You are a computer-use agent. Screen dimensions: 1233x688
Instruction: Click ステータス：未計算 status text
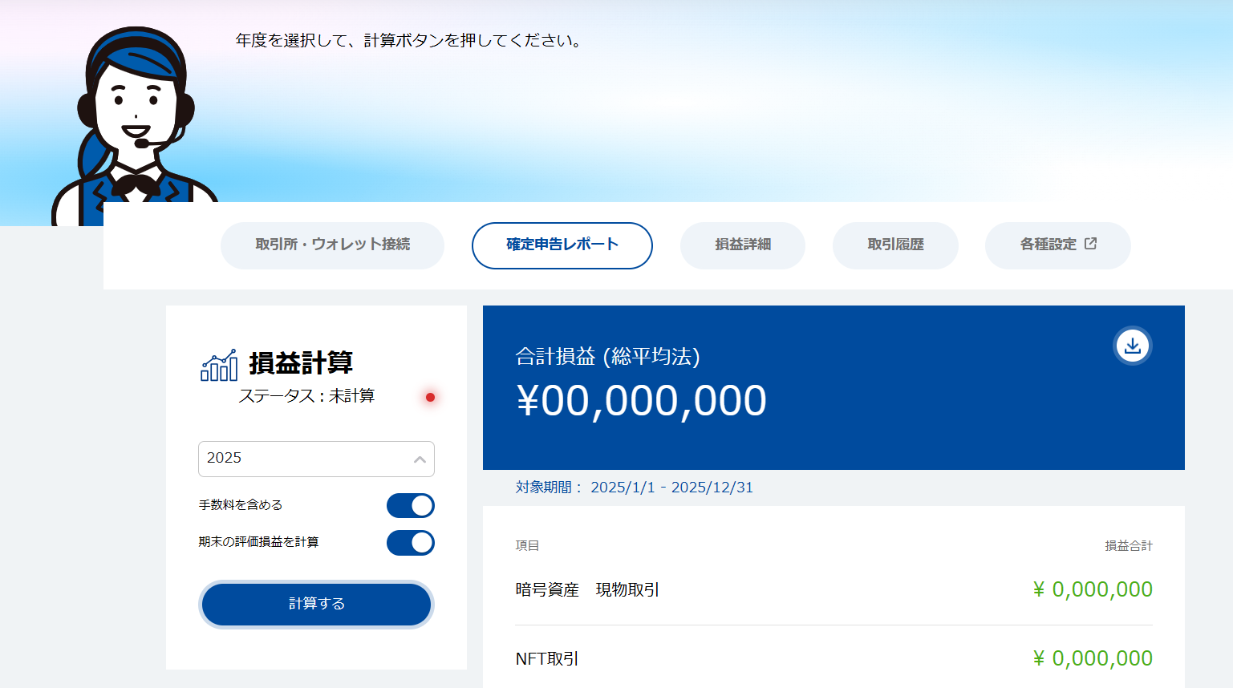(306, 396)
